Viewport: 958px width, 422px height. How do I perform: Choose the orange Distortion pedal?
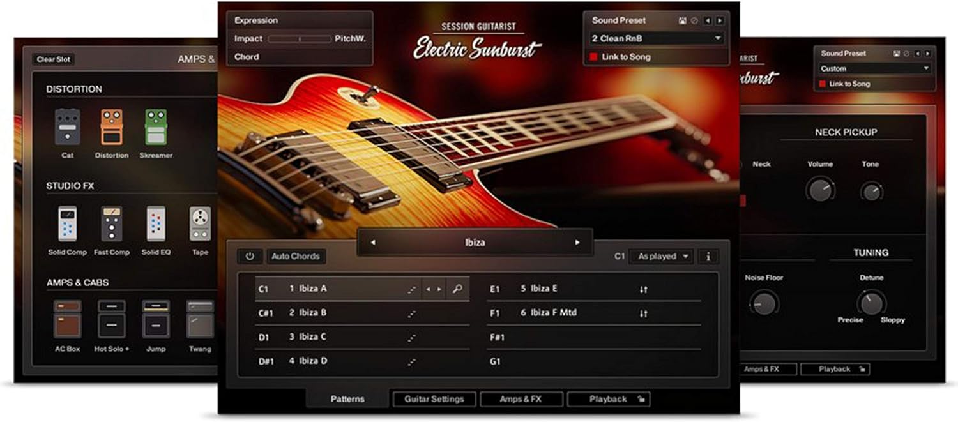point(112,127)
